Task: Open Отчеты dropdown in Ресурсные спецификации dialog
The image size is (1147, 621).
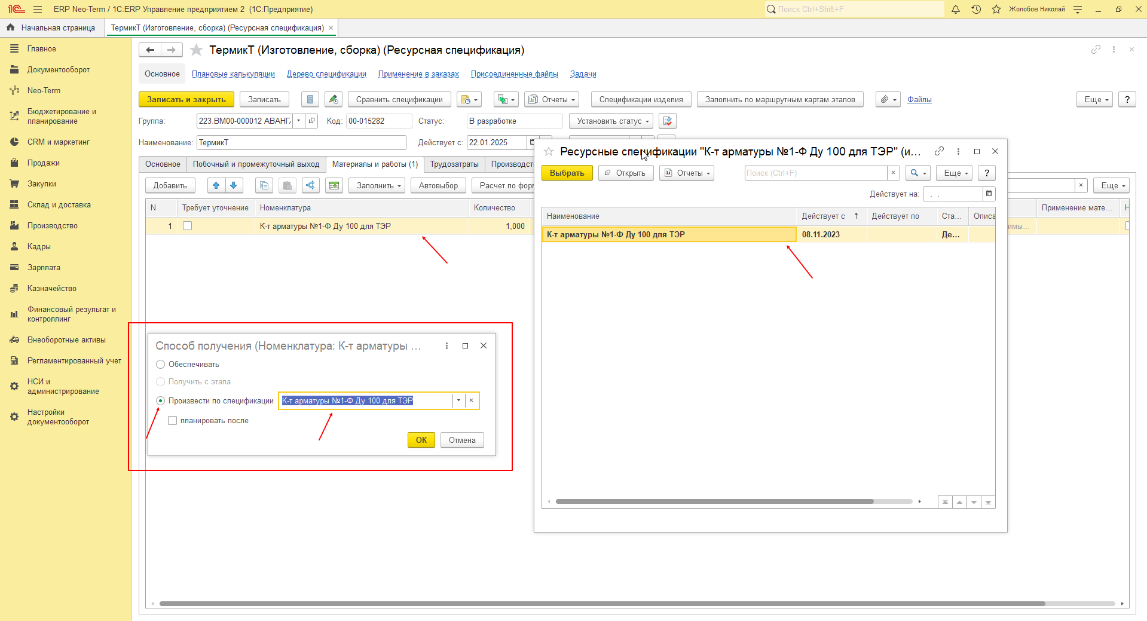Action: click(x=687, y=173)
